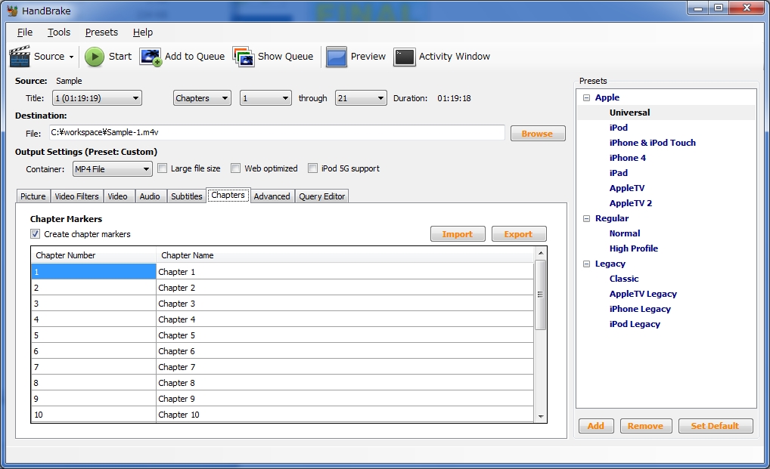Open the Title dropdown
The width and height of the screenshot is (770, 469).
tap(97, 98)
